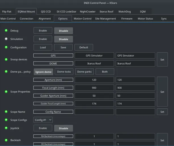Viewport: 174px width, 146px height.
Task: Click the read-only Focal Length value 900
Action: point(94,88)
